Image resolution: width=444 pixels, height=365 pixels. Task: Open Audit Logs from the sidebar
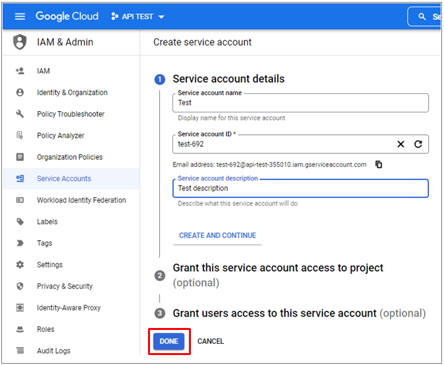[54, 350]
